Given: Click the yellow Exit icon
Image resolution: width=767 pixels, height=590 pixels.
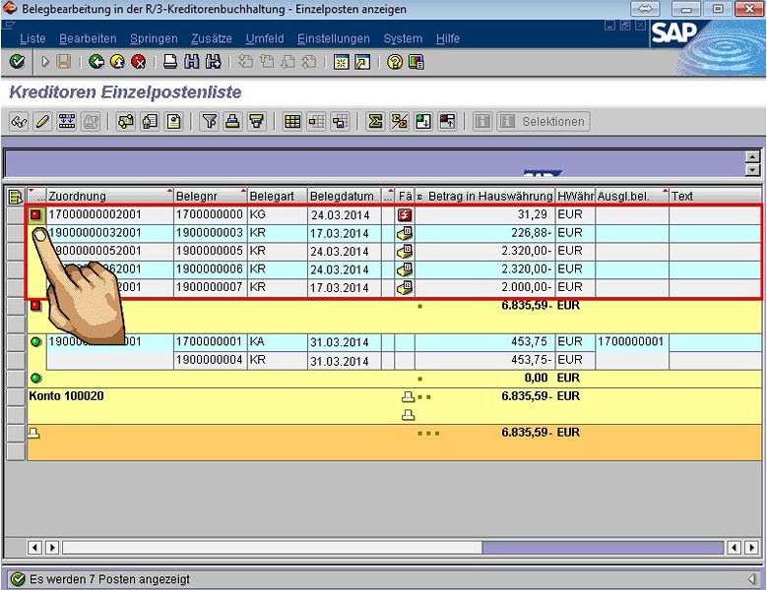Looking at the screenshot, I should point(117,62).
